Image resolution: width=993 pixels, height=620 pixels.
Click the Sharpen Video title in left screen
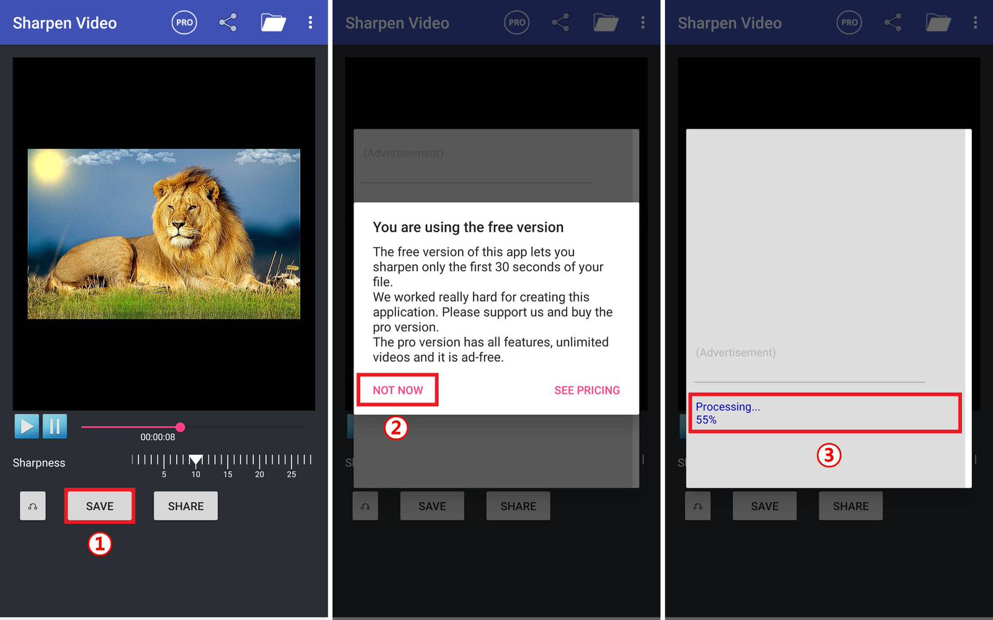pyautogui.click(x=65, y=23)
